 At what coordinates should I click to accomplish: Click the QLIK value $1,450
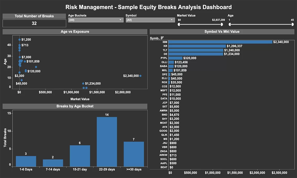click(x=174, y=135)
